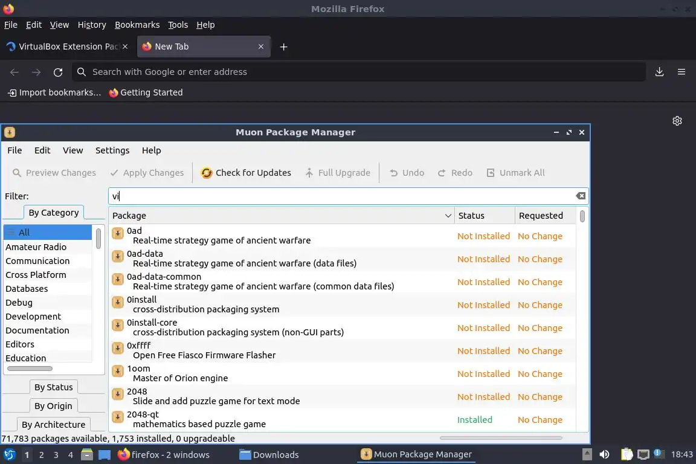Open Firefox History menu

point(92,25)
